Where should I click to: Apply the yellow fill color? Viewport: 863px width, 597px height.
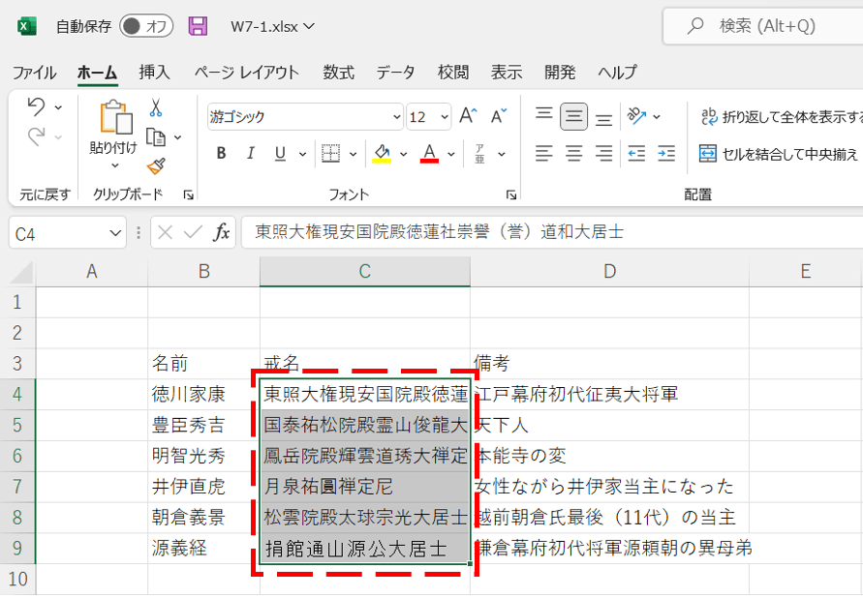[382, 154]
